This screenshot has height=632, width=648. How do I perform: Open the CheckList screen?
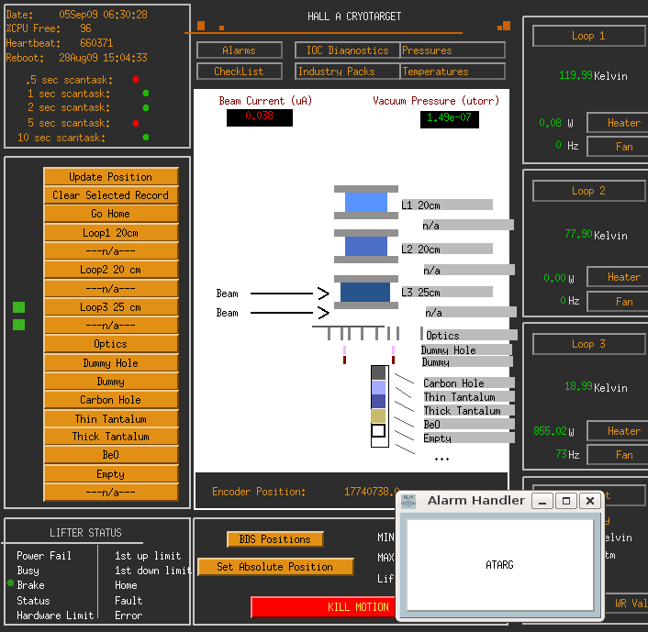(240, 72)
